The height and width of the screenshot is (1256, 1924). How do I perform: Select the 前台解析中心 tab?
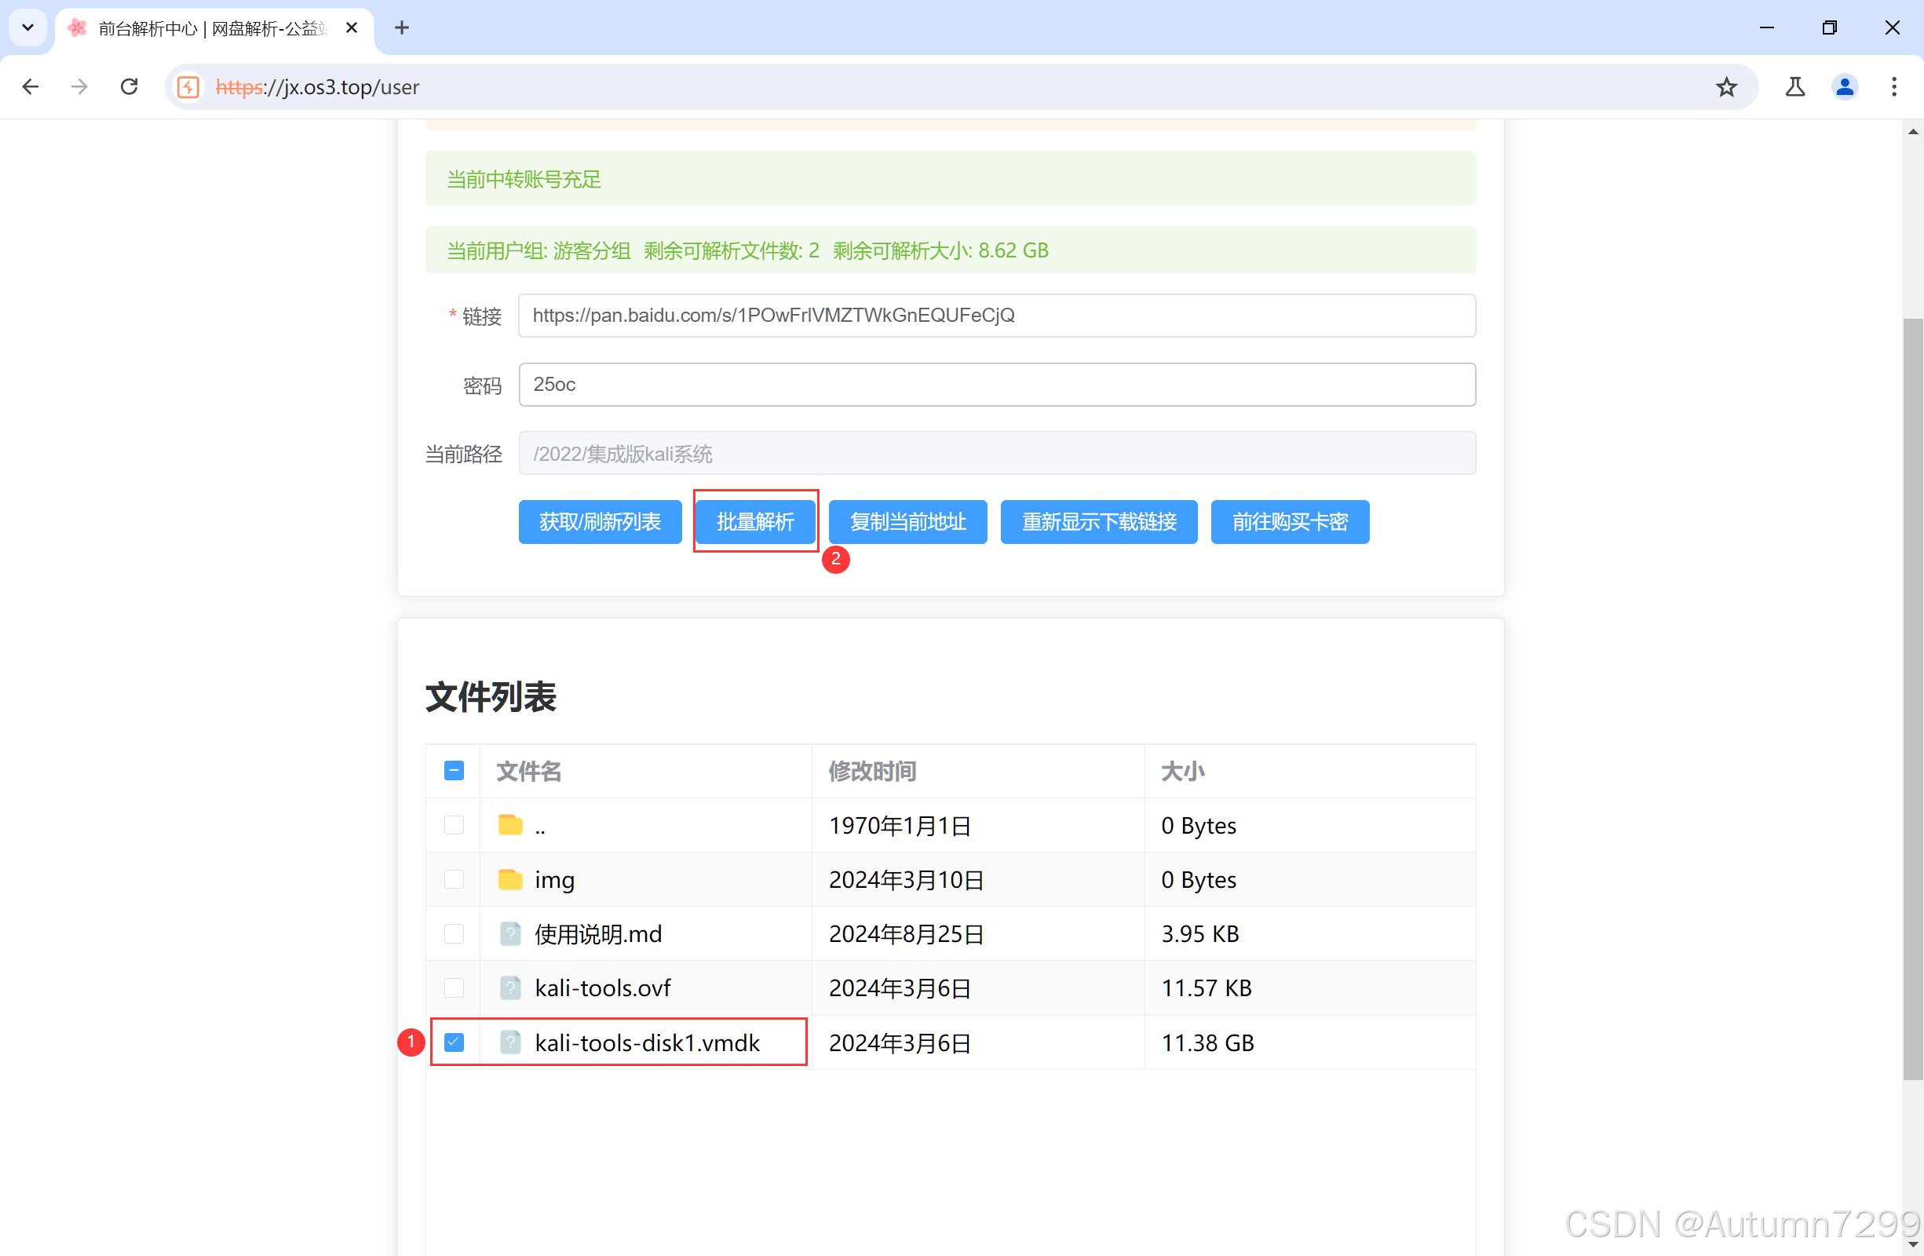[x=212, y=28]
